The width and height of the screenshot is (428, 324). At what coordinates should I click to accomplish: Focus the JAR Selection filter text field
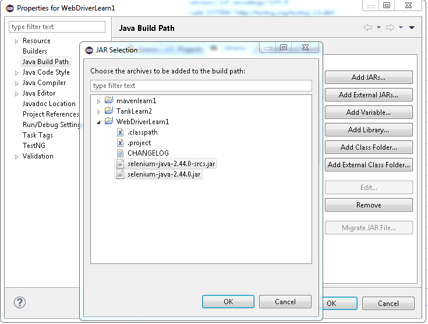pyautogui.click(x=201, y=86)
